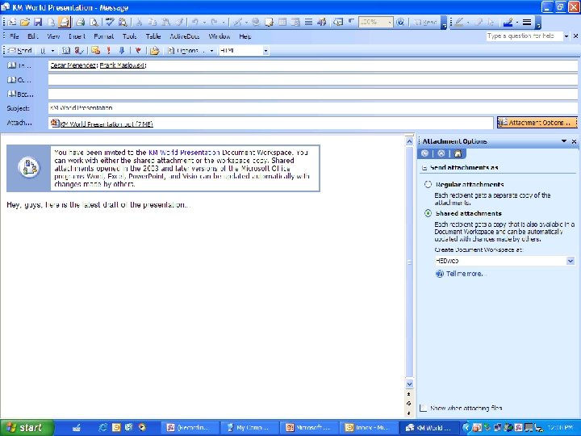
Task: Click the attached KM World Presentation file
Action: (102, 124)
